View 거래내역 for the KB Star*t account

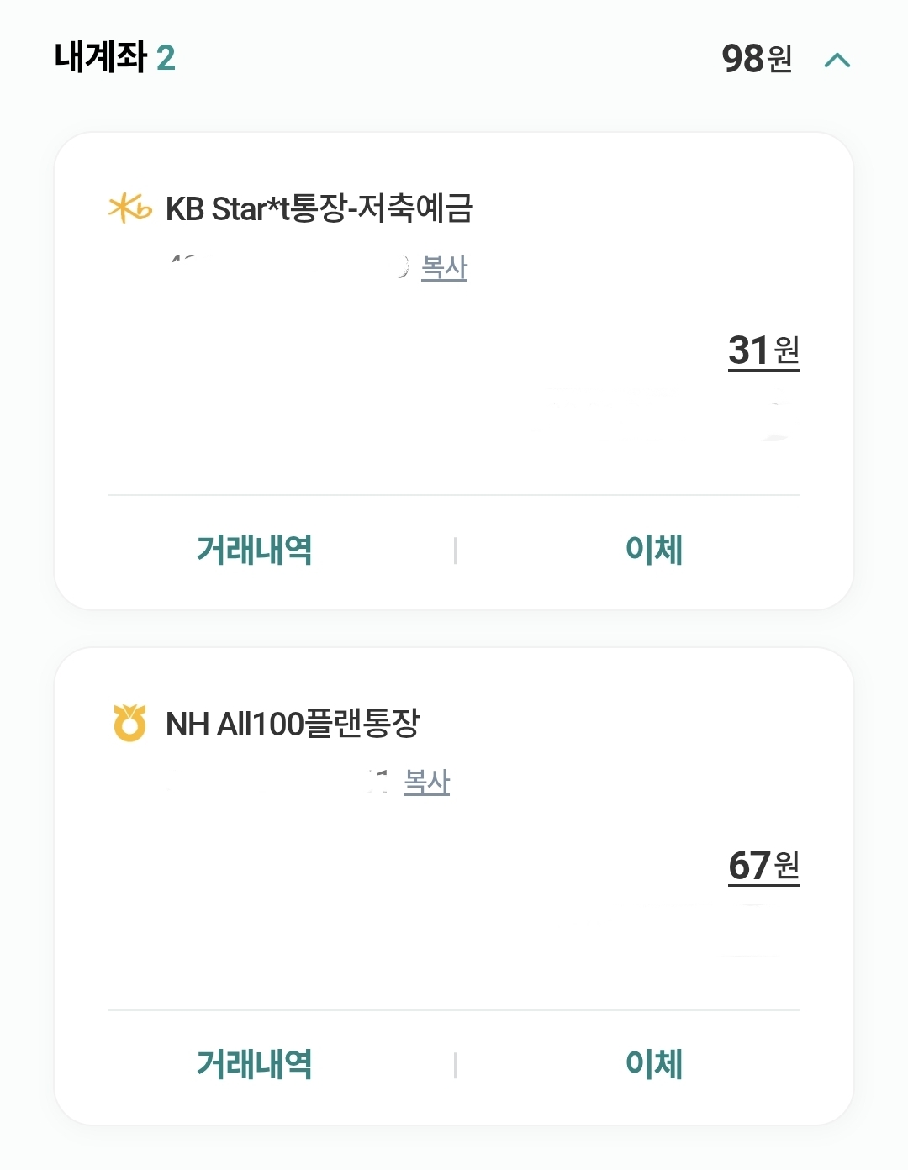(254, 550)
